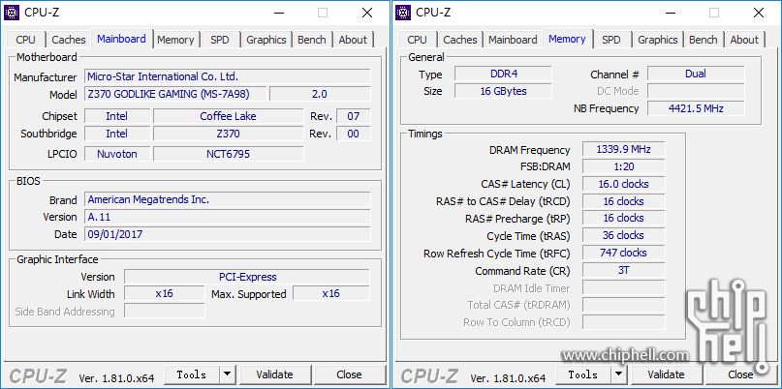Close right CPU-Z window via title bar X
Screen dimensions: 782x389
point(759,13)
